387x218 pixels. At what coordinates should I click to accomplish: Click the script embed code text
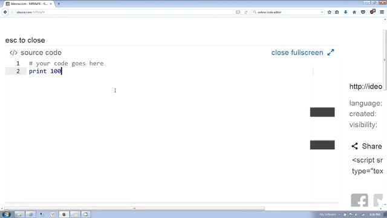point(368,165)
